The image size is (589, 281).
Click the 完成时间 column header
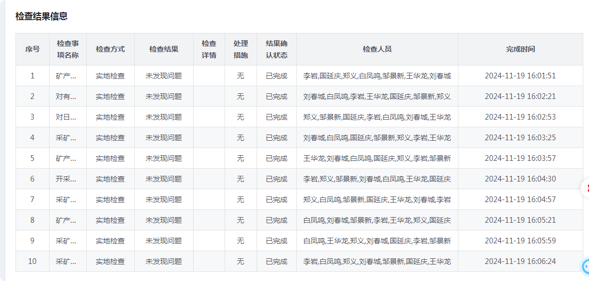(x=520, y=49)
